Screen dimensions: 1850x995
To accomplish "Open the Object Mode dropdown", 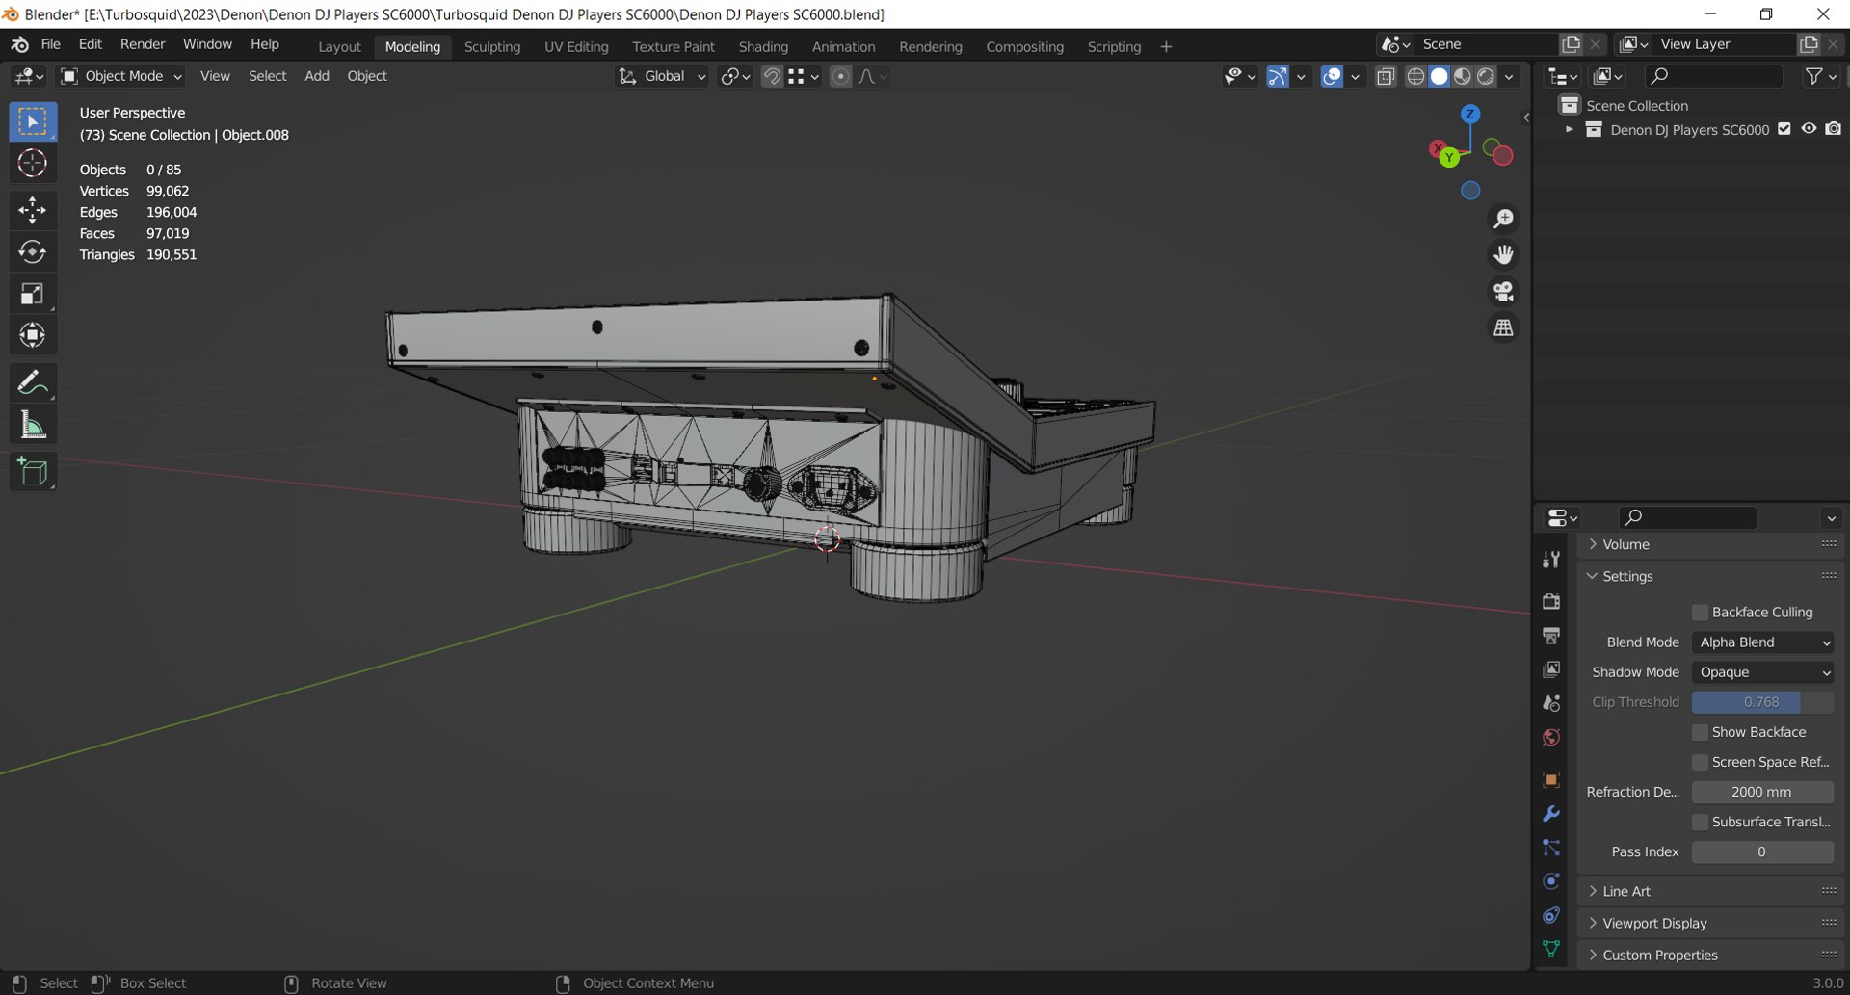I will click(x=121, y=76).
